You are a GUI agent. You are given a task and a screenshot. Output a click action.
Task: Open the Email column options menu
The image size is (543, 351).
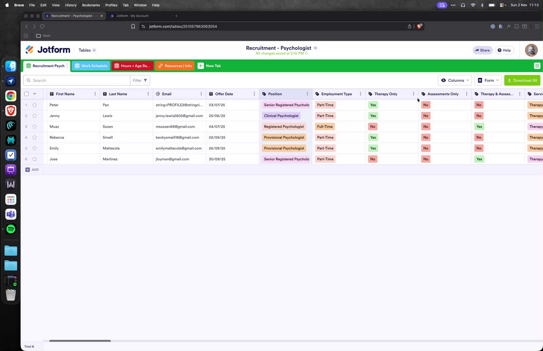tap(201, 94)
